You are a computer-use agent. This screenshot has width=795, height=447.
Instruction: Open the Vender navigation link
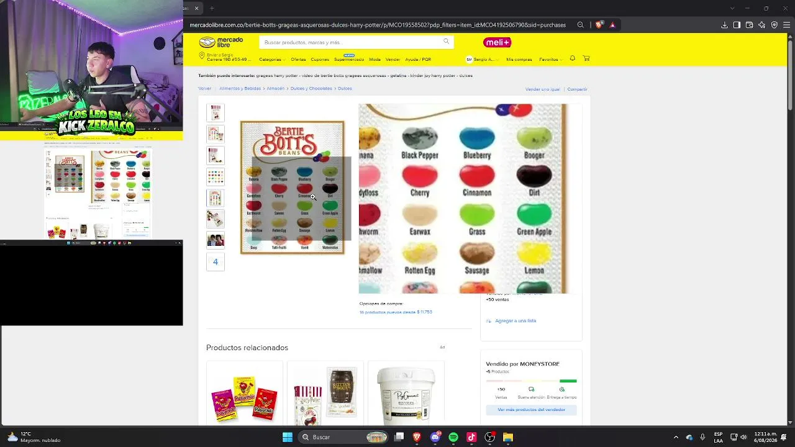(x=393, y=59)
